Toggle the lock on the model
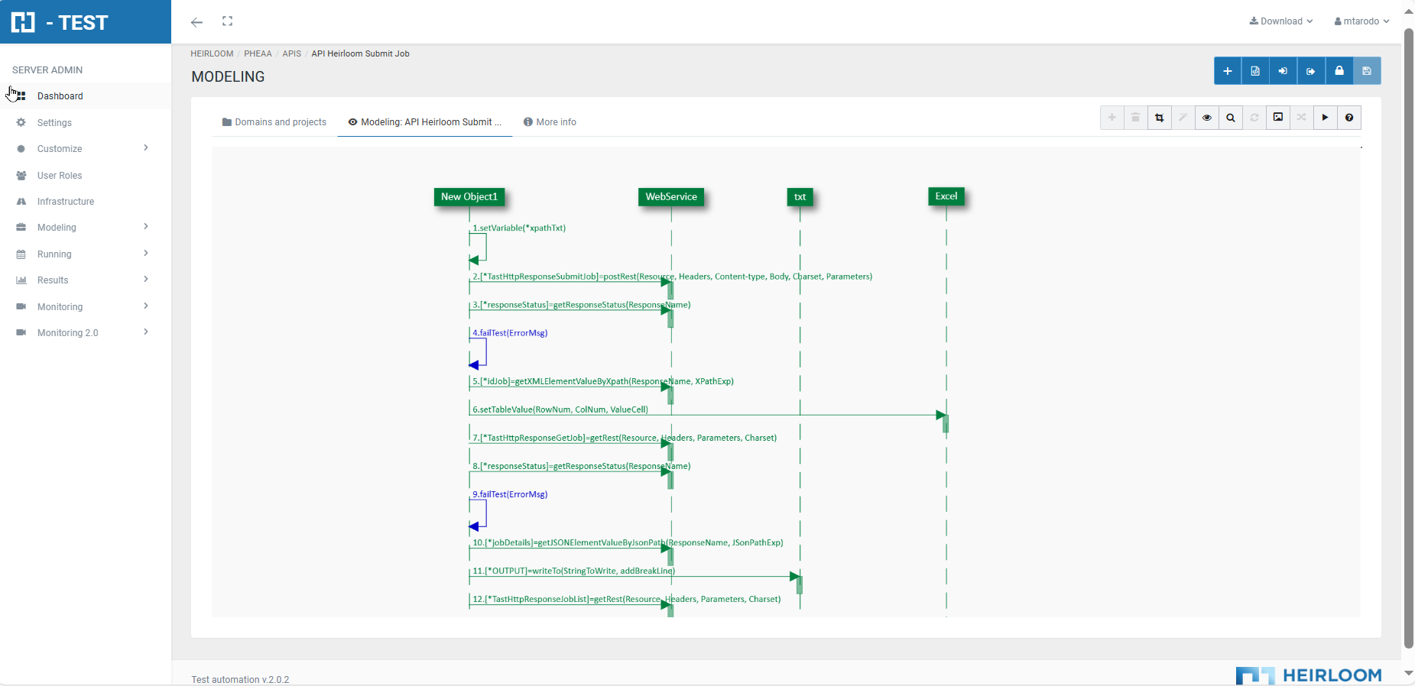This screenshot has width=1415, height=686. (x=1339, y=71)
